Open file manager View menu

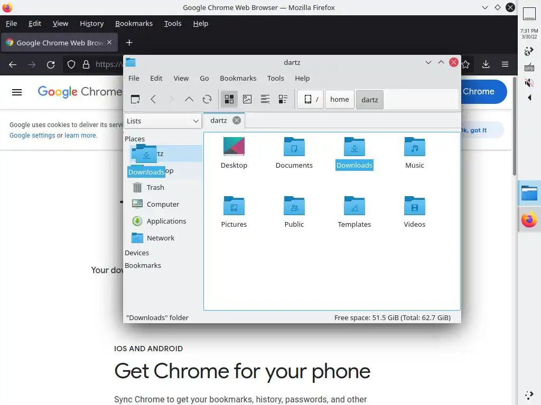pos(181,78)
